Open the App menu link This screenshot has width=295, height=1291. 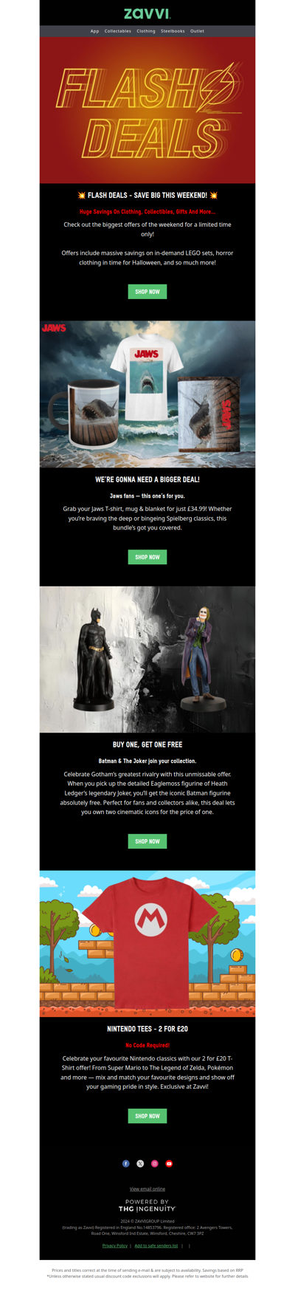click(94, 31)
